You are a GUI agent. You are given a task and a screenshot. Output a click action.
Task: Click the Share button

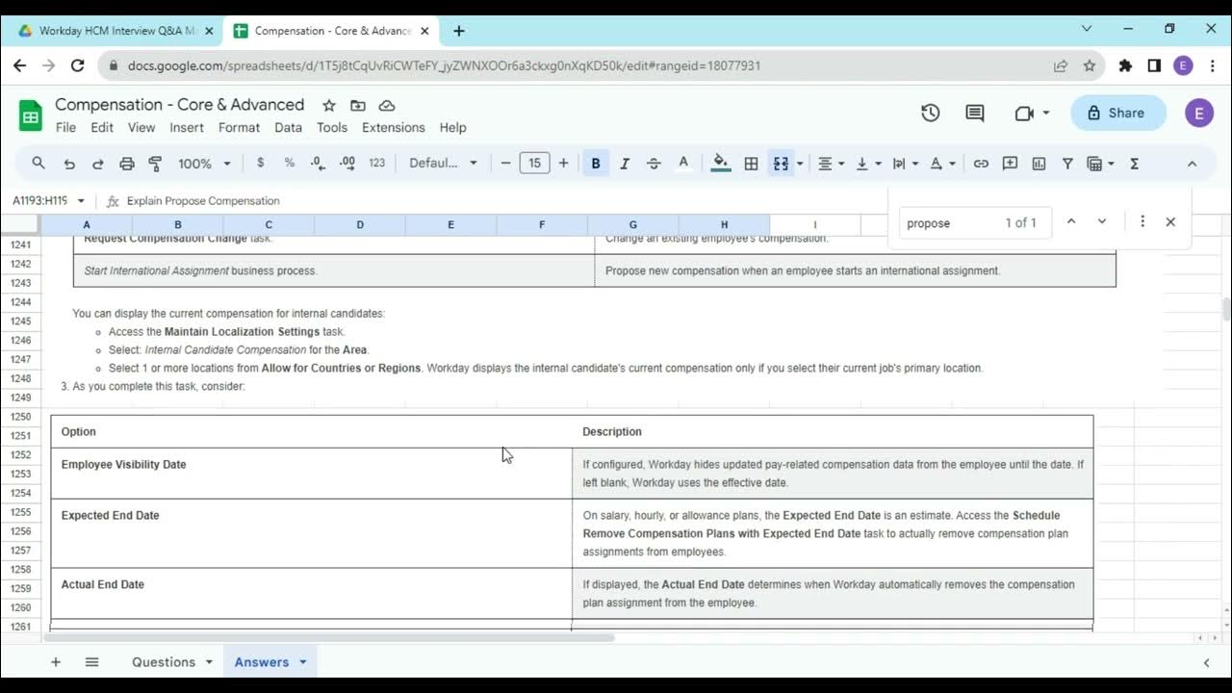pos(1117,113)
